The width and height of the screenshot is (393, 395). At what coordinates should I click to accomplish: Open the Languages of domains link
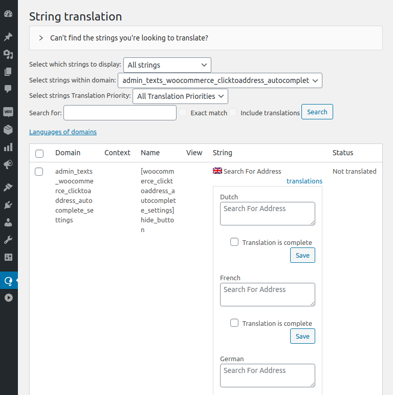(x=63, y=132)
